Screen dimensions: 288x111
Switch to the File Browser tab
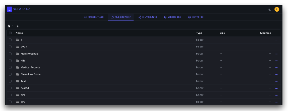[121, 17]
